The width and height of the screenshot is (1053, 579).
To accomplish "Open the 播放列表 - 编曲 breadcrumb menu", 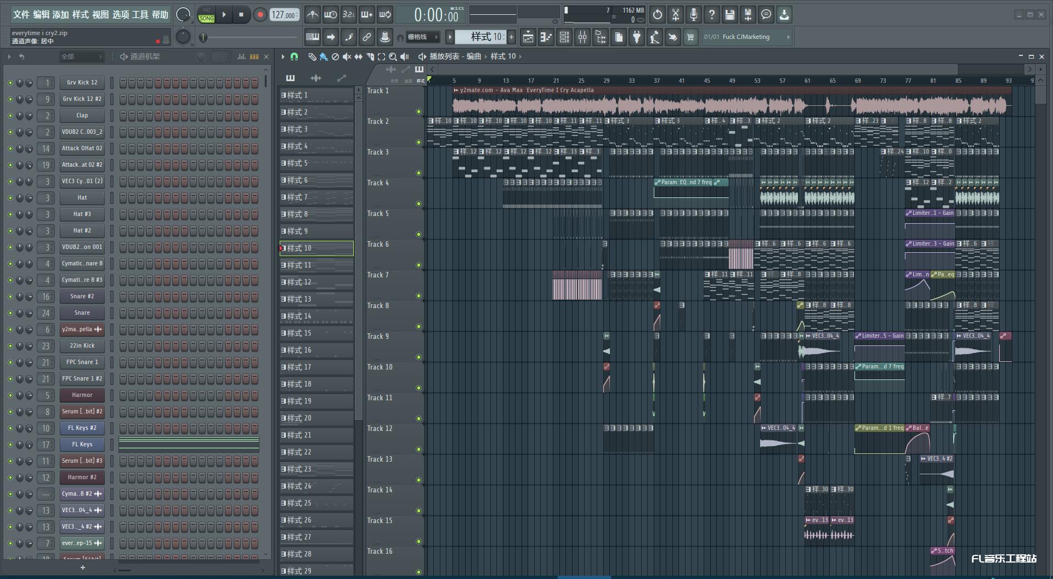I will pos(455,56).
